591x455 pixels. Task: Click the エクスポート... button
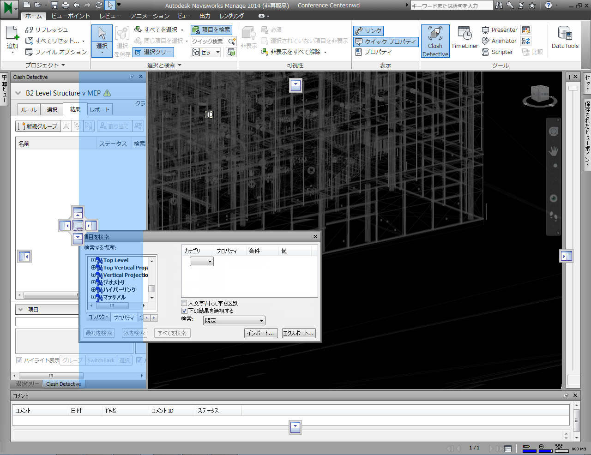pyautogui.click(x=299, y=333)
